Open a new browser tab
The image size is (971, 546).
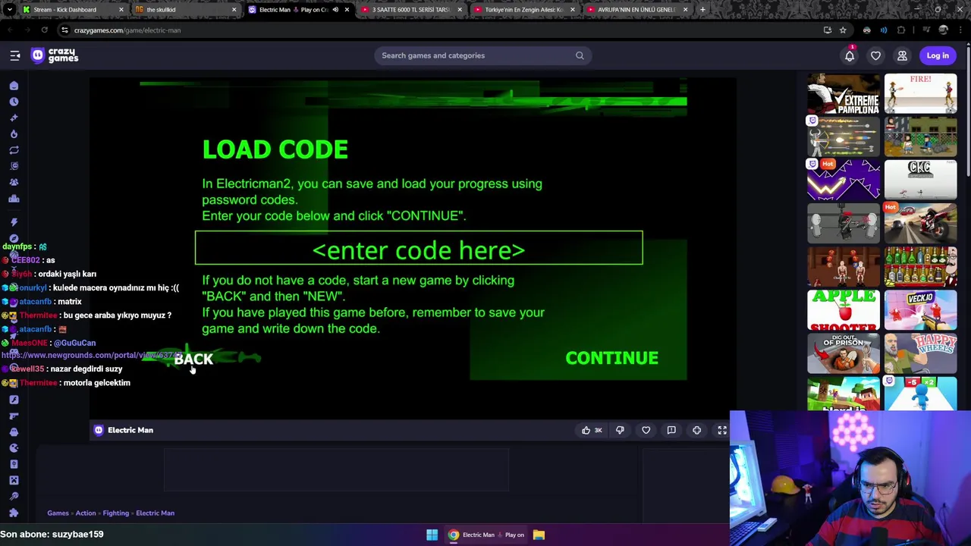(x=702, y=10)
